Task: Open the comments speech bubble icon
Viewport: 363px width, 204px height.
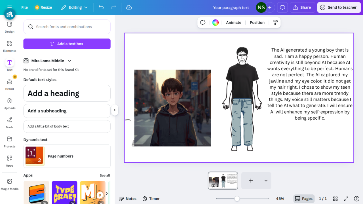Action: pos(282,8)
